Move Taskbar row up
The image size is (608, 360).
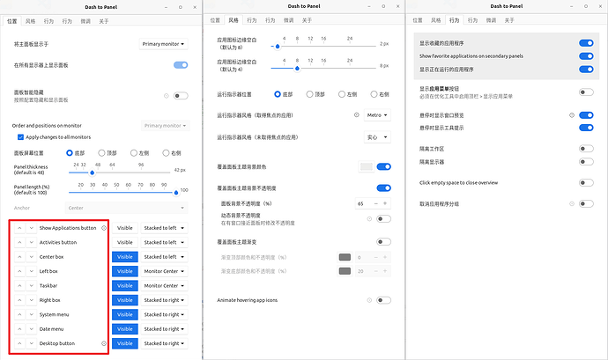pos(19,285)
